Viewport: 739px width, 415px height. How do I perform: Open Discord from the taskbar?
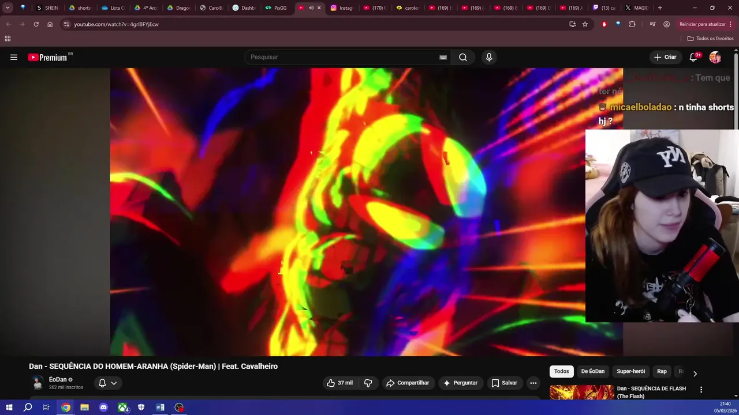pos(103,408)
